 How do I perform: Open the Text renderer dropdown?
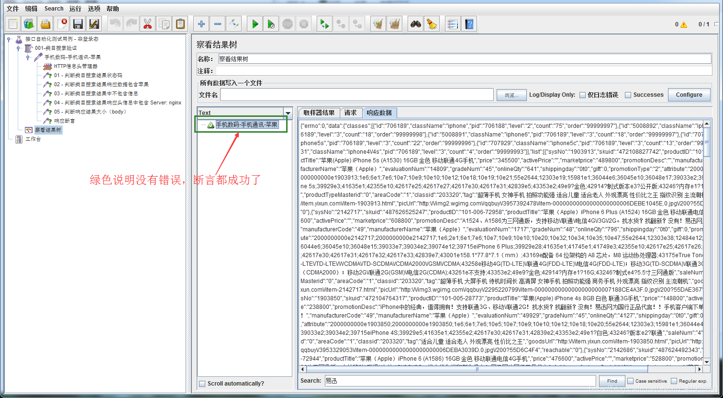pyautogui.click(x=288, y=113)
